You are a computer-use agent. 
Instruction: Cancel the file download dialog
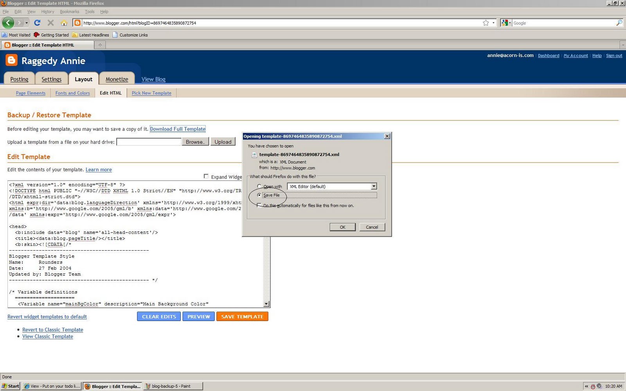click(372, 227)
